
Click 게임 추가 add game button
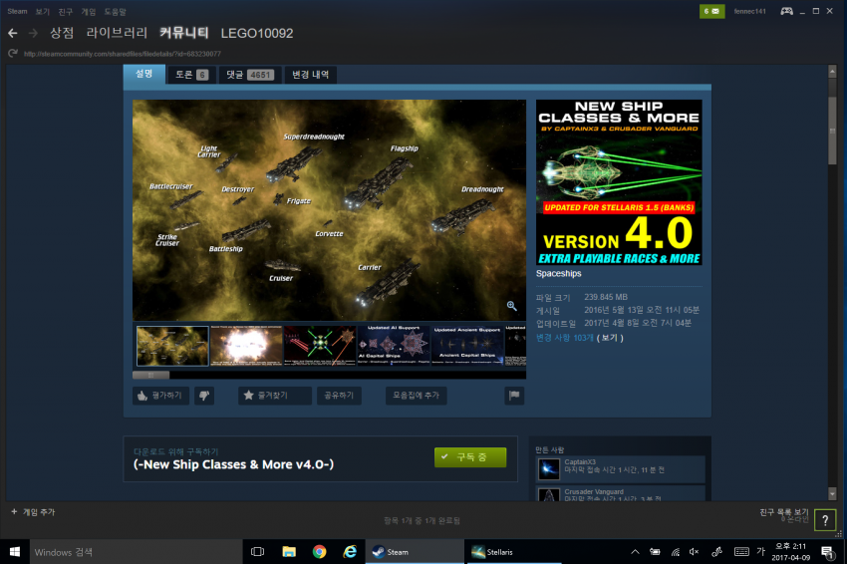(33, 512)
